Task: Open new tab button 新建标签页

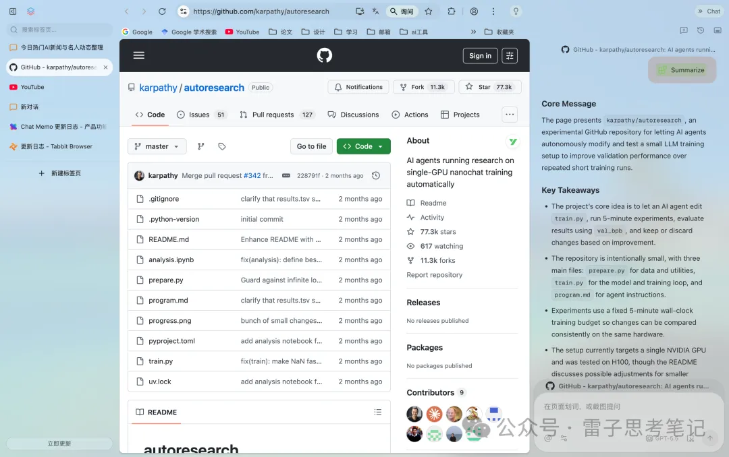Action: pos(59,173)
